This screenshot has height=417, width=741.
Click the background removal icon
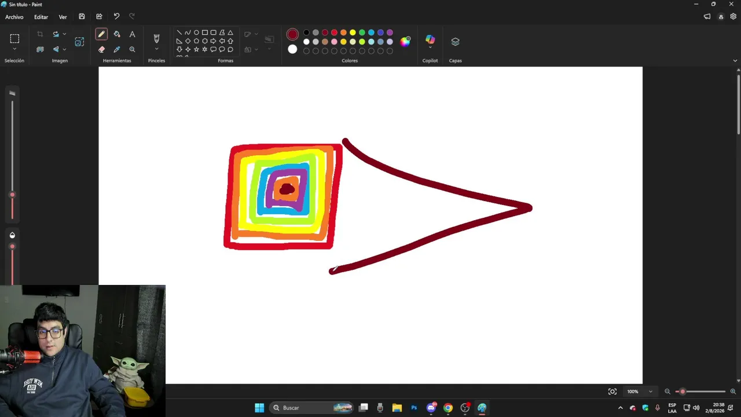40,49
